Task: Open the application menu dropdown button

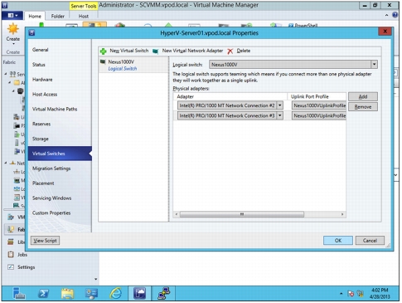Action: pyautogui.click(x=13, y=15)
